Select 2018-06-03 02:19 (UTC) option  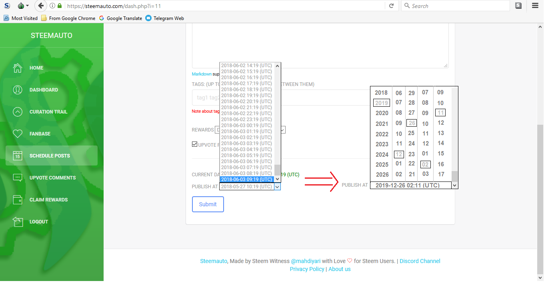click(247, 138)
